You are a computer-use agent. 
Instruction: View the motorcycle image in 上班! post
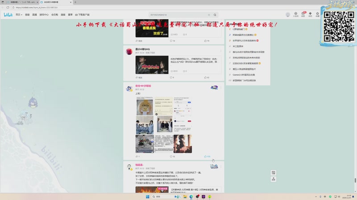pyautogui.click(x=145, y=144)
